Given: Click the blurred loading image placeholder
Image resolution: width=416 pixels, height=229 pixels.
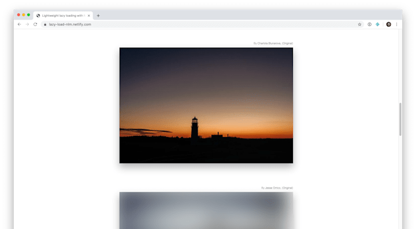Looking at the screenshot, I should tap(206, 210).
